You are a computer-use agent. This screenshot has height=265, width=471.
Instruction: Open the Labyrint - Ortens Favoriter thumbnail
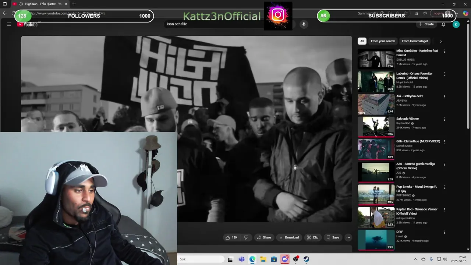point(376,81)
